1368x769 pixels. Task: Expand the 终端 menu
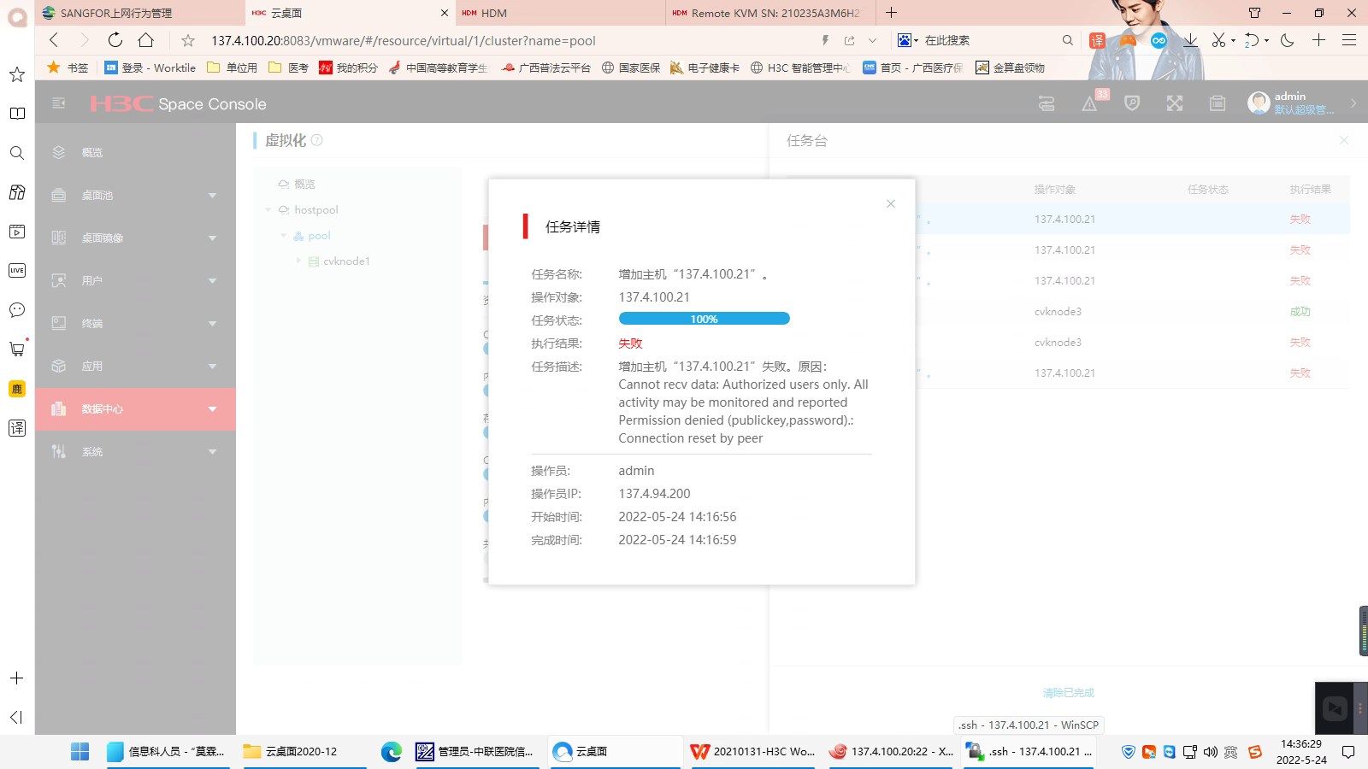tap(135, 324)
